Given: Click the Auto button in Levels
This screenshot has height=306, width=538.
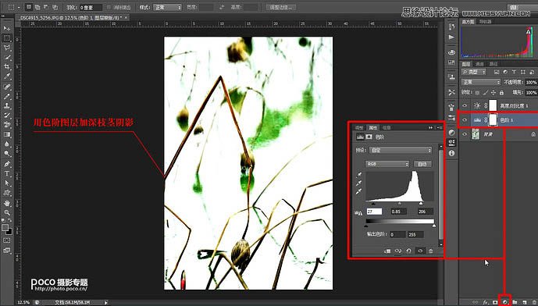Looking at the screenshot, I should pos(422,164).
